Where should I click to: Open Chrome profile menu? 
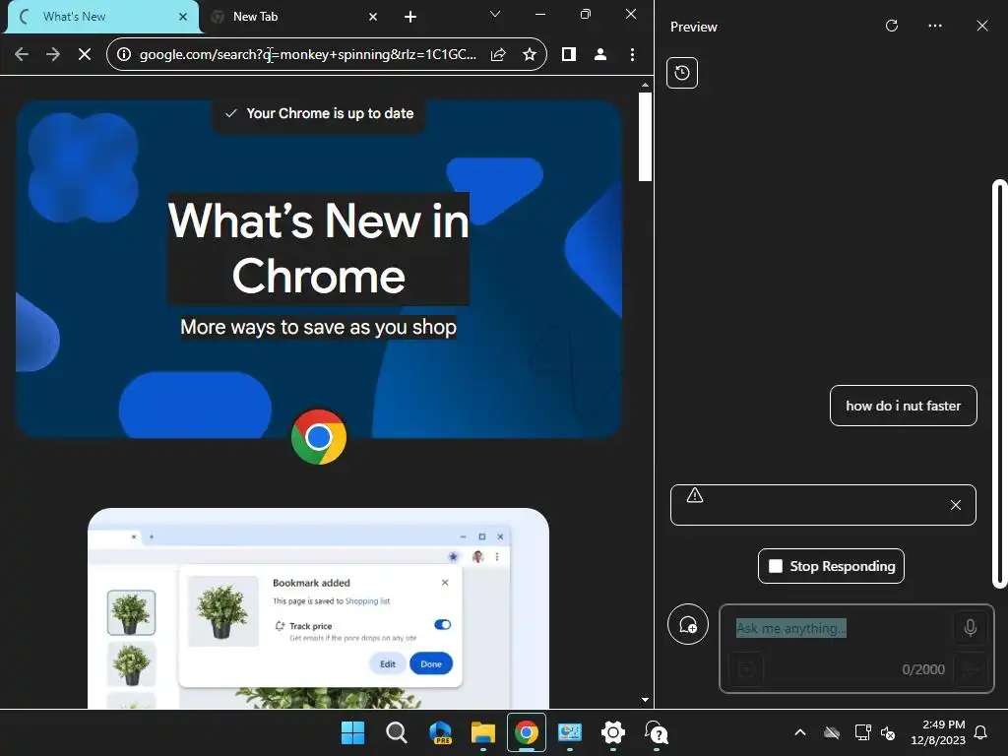click(600, 55)
